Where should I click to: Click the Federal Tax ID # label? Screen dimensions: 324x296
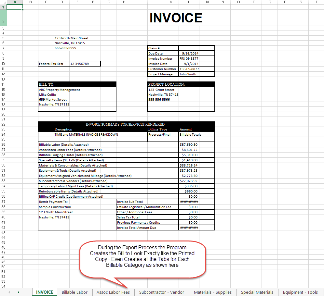51,64
